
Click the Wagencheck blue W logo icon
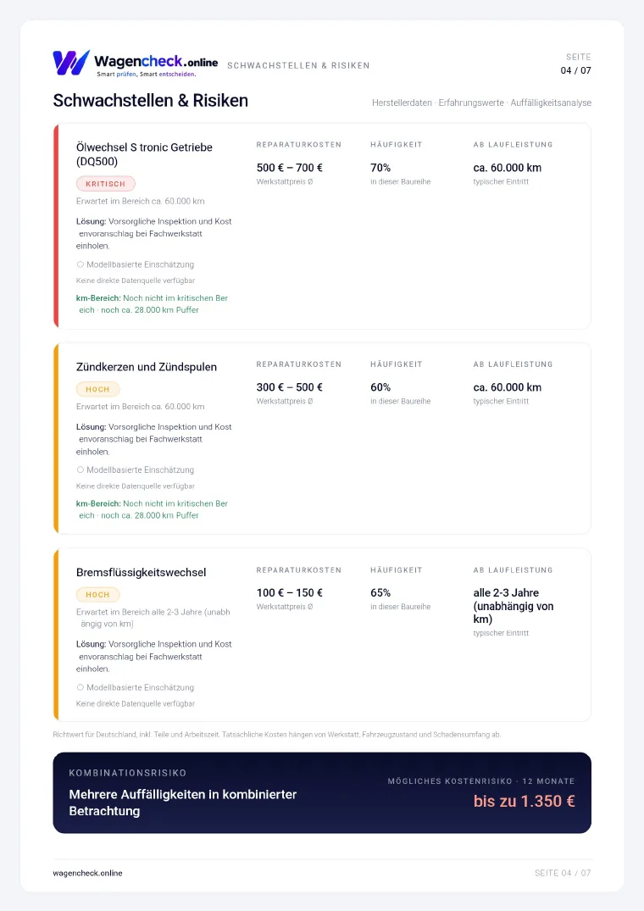(x=71, y=63)
